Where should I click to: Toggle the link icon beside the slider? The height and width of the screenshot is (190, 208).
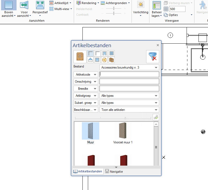click(156, 117)
